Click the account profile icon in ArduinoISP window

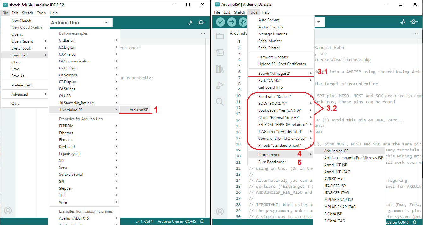[220, 211]
